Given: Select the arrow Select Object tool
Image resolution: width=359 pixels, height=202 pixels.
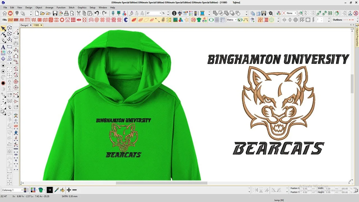Looking at the screenshot, I should 3,29.
